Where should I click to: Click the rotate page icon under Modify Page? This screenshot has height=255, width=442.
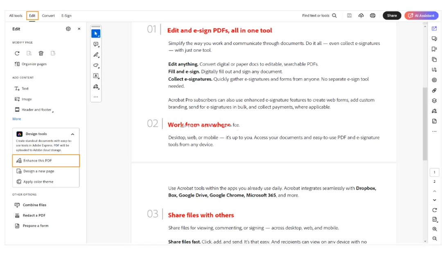[17, 53]
